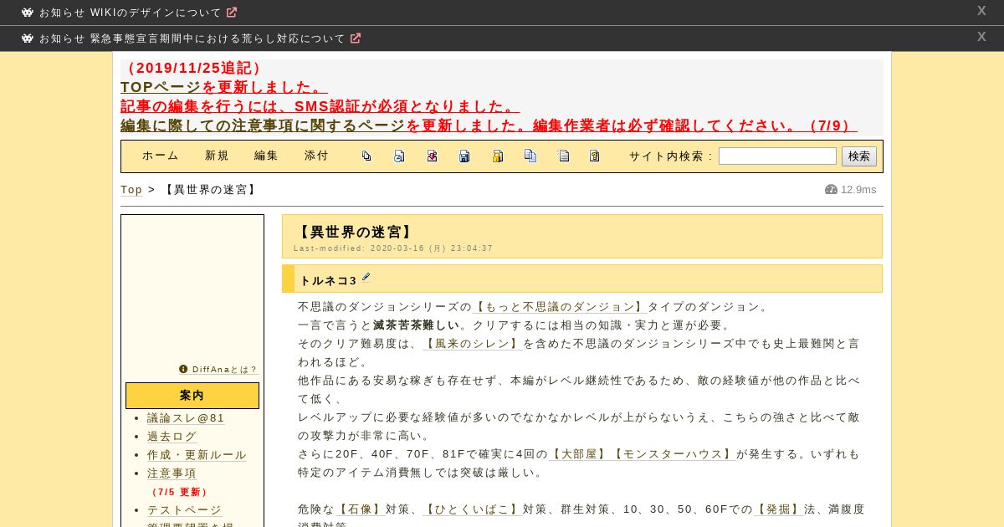This screenshot has height=527, width=1004.
Task: Click external link icon for WIKIのデザインについて
Action: (x=232, y=13)
